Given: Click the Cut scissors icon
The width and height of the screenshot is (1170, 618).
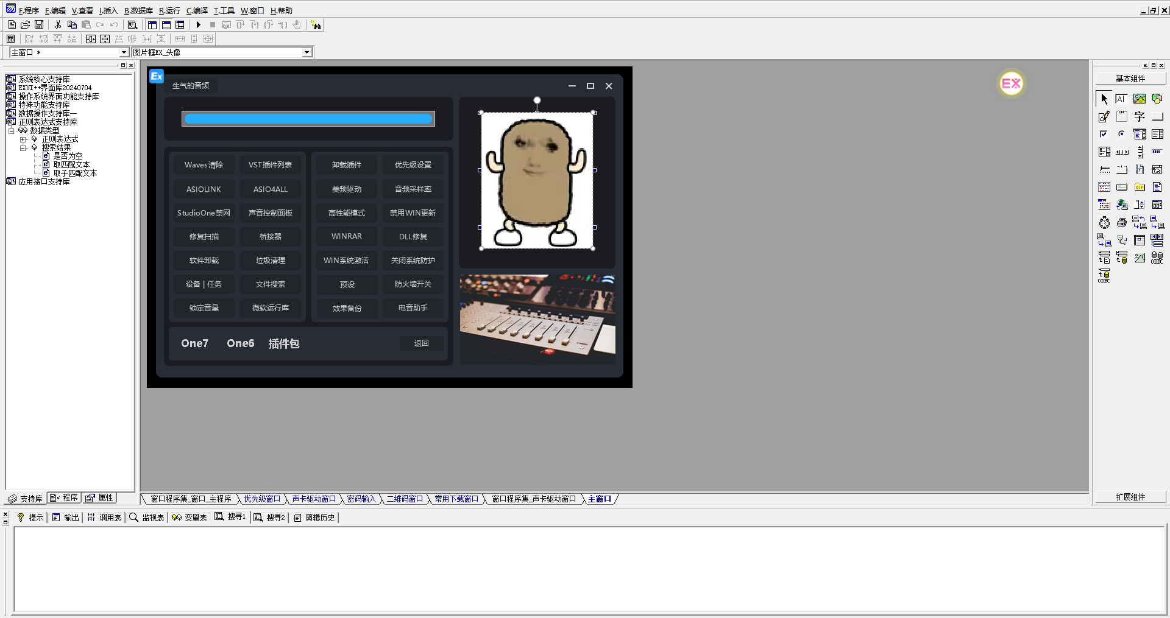Looking at the screenshot, I should (58, 25).
